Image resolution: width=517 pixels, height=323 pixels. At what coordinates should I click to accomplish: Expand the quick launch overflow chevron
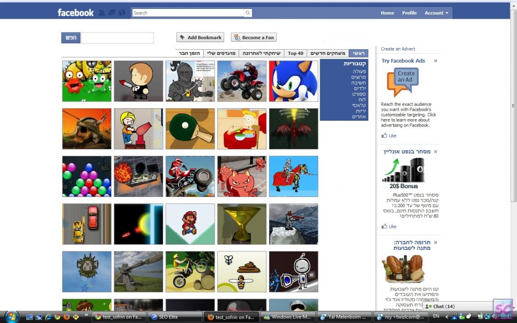pyautogui.click(x=86, y=315)
